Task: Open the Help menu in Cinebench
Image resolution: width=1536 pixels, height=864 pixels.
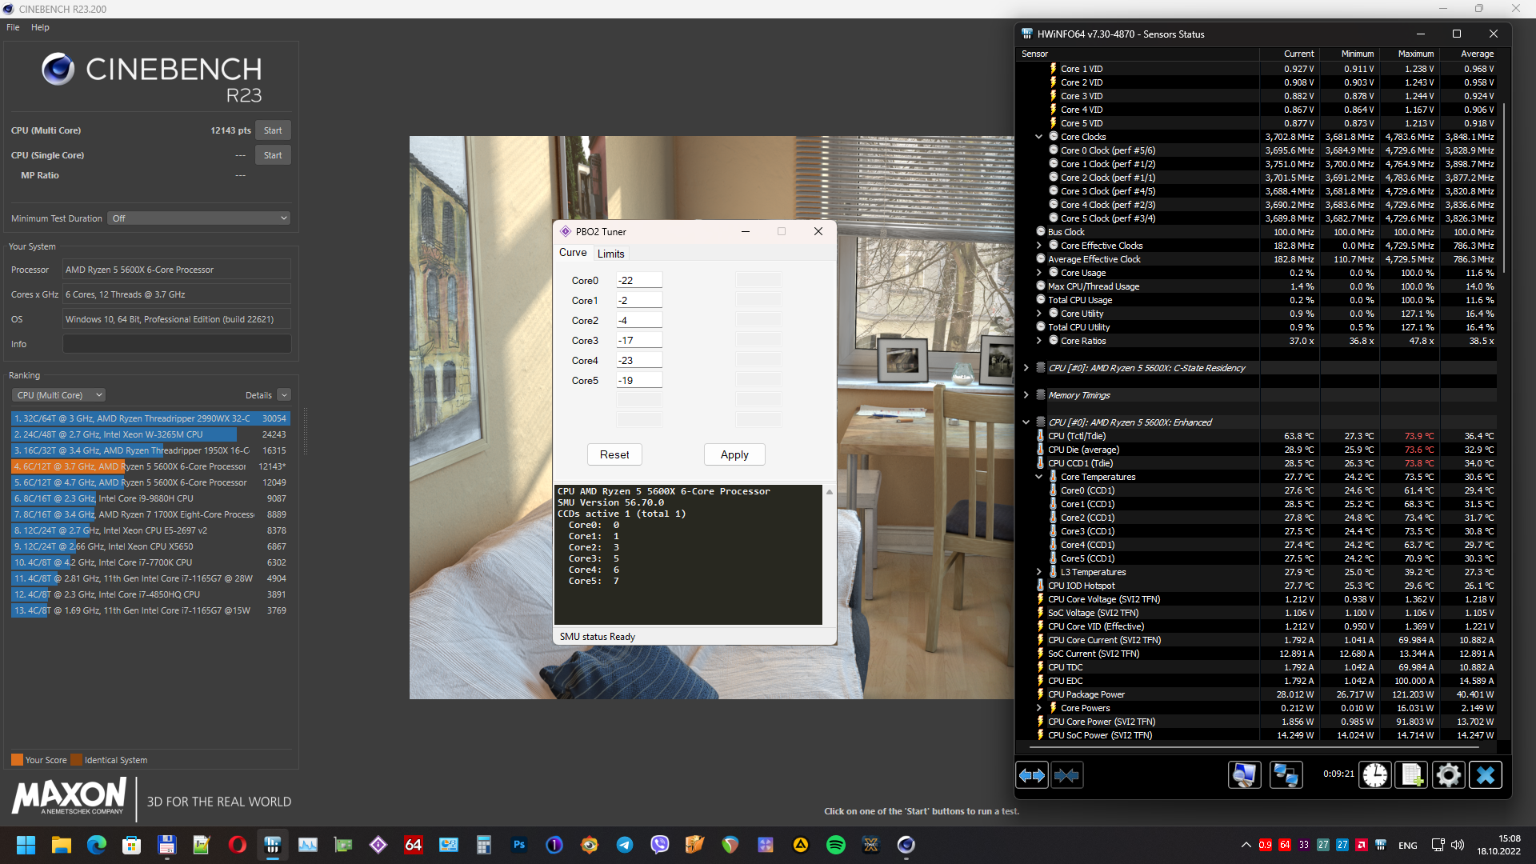Action: pos(40,27)
